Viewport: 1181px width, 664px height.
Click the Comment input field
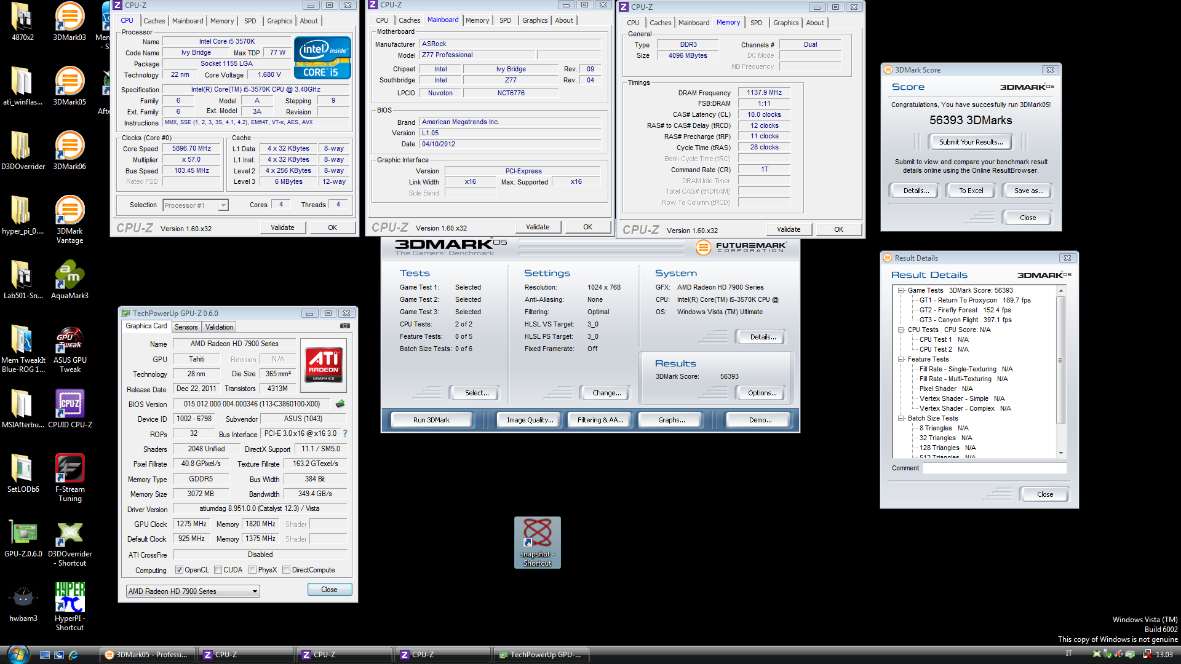click(994, 468)
